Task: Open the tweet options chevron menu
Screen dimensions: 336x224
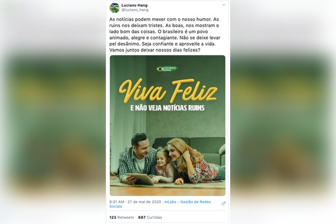Action: pyautogui.click(x=223, y=4)
